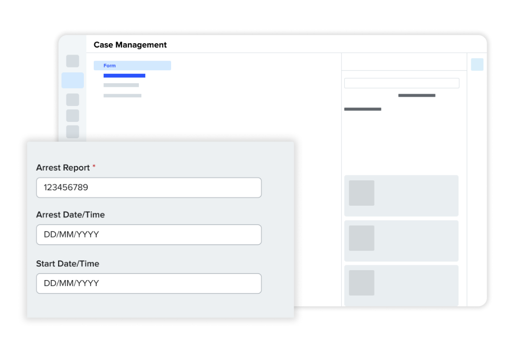Image resolution: width=513 pixels, height=343 pixels.
Task: Click the required asterisk next to Arrest Report
Action: [x=93, y=167]
